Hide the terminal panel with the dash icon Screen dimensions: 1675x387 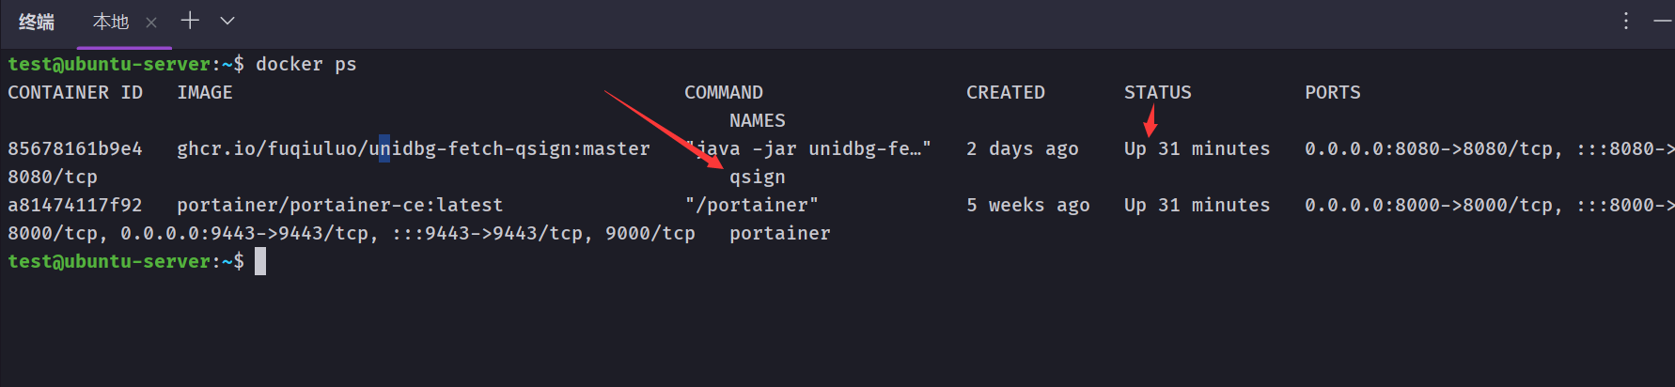coord(1662,21)
